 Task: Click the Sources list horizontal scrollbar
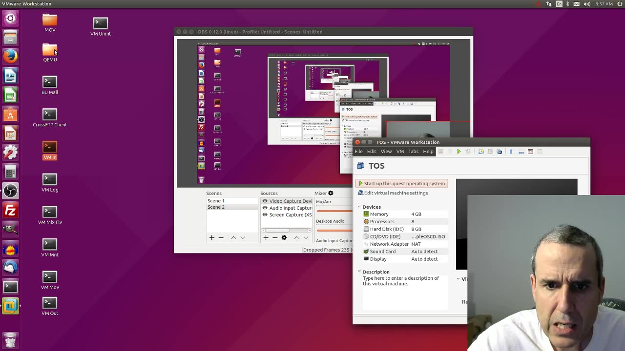286,230
